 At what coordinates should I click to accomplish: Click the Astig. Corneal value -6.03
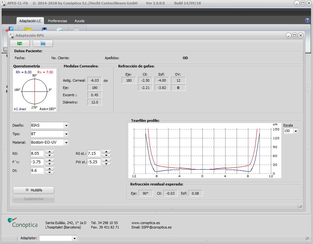coord(95,80)
